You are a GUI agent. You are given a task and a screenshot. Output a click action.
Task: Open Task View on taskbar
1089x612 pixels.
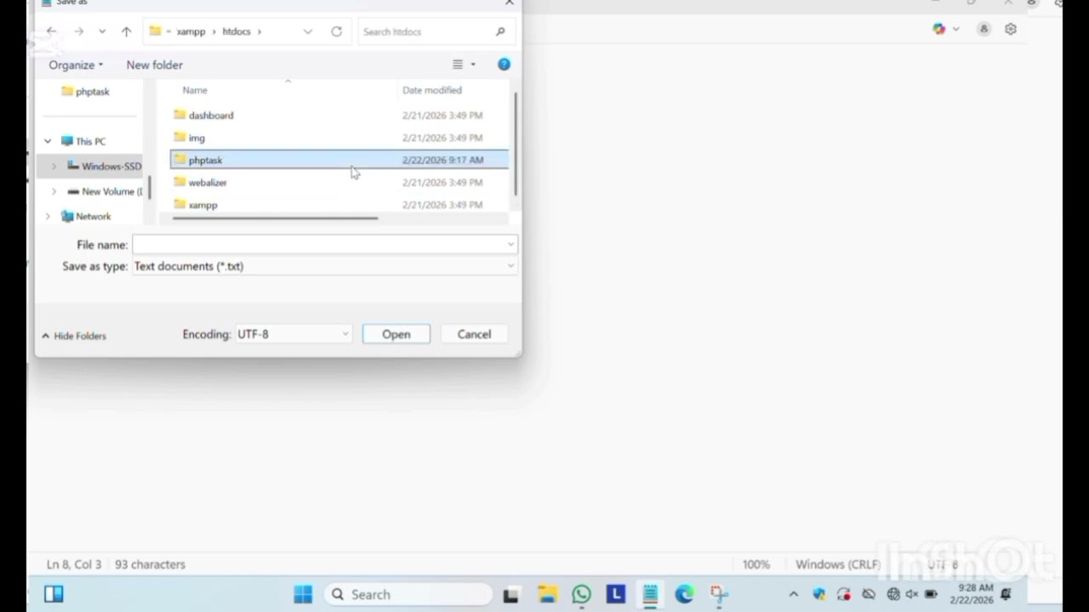[510, 595]
